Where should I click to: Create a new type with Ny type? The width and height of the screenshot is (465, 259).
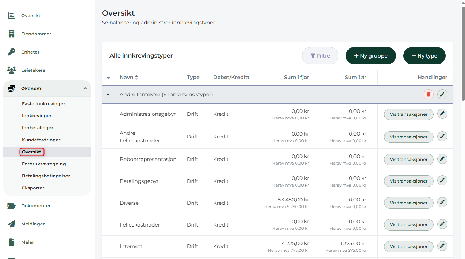[424, 56]
